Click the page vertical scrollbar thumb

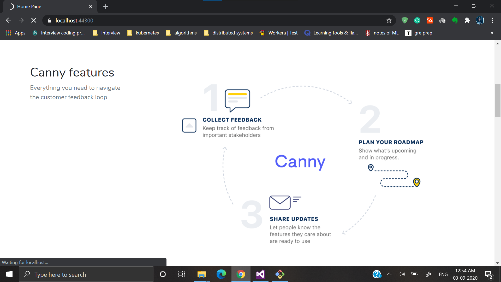(x=498, y=100)
